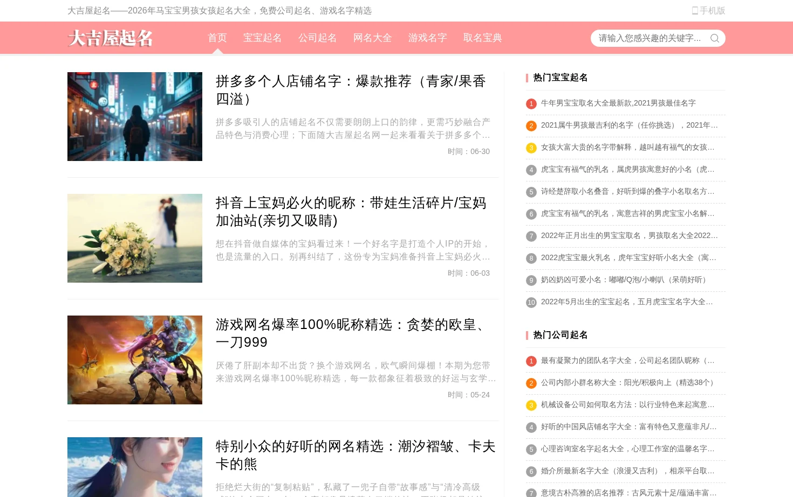Click the 大吉屋起名 site logo
Image resolution: width=793 pixels, height=497 pixels.
(111, 38)
